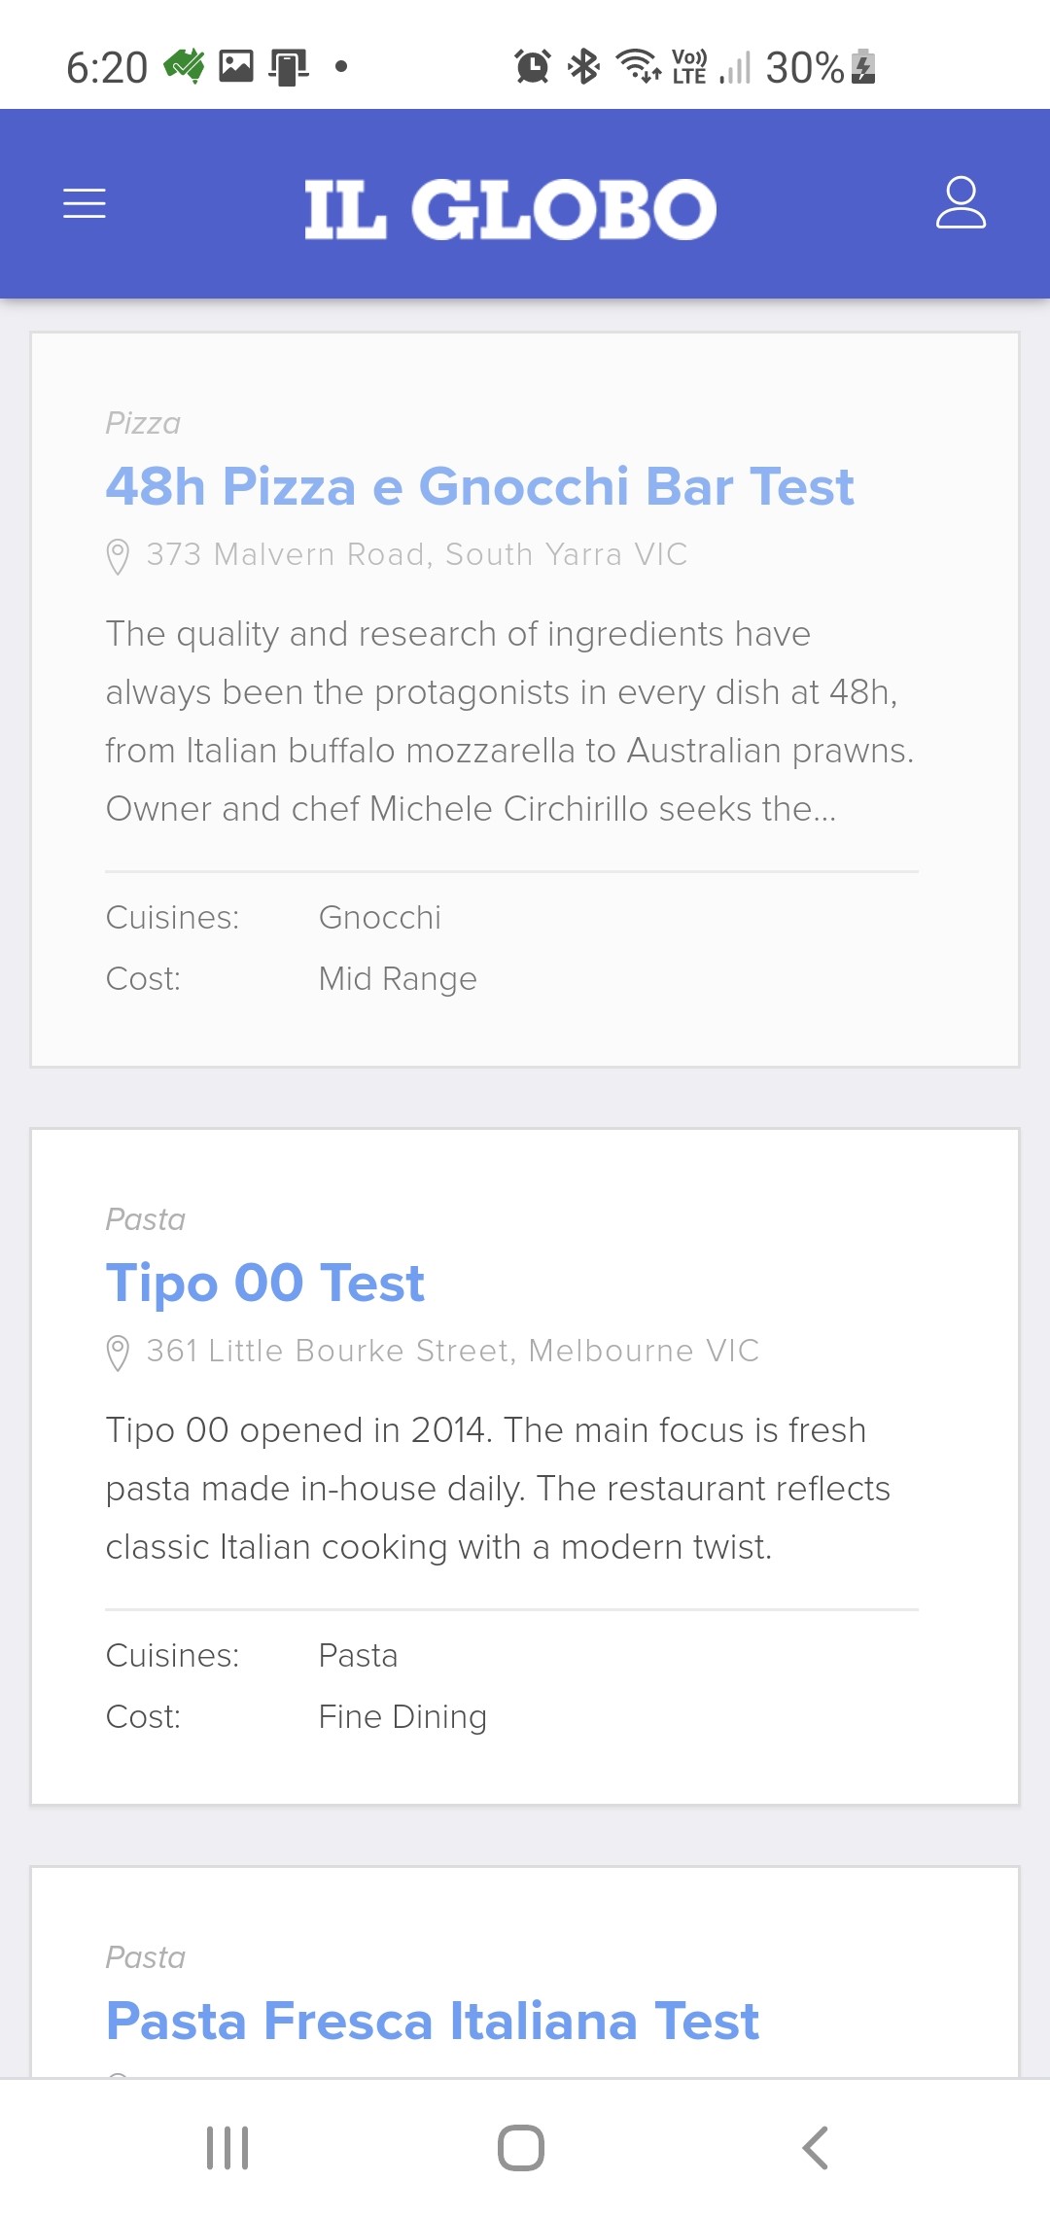This screenshot has width=1050, height=2217.
Task: Click the Gnocchi cuisine value
Action: pyautogui.click(x=379, y=917)
